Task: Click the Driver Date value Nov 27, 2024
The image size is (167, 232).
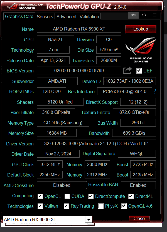Action: coord(58,154)
